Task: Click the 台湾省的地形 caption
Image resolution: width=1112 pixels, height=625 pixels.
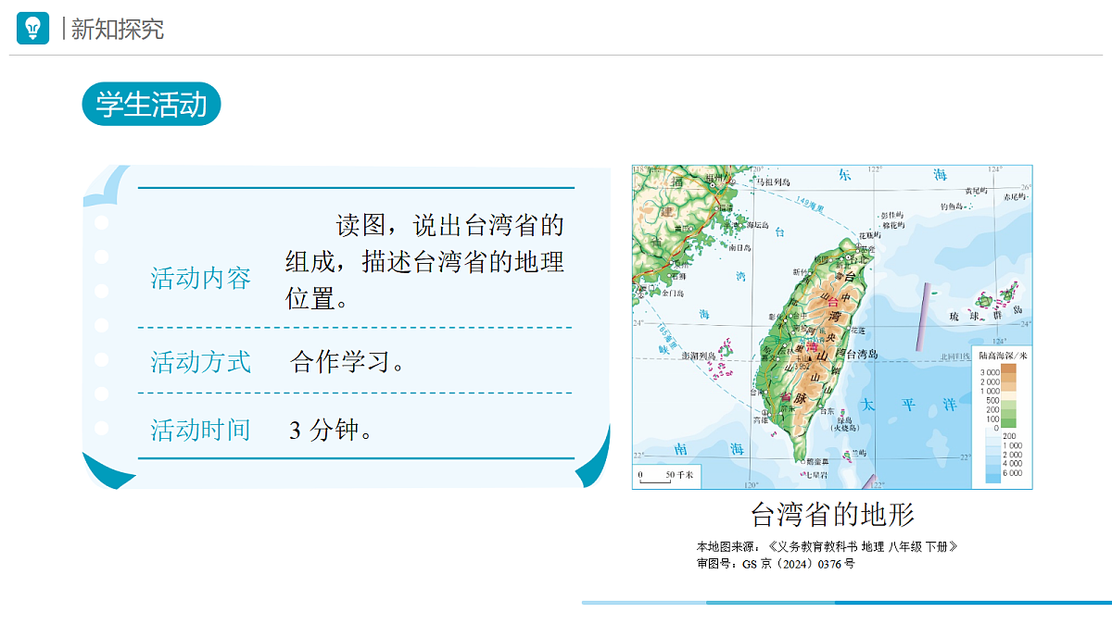Action: (832, 514)
